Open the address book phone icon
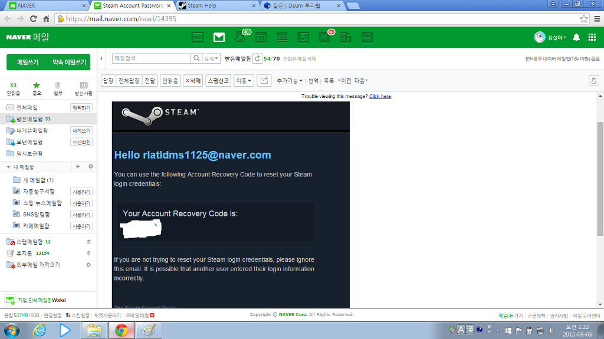Viewport: 604px width, 339px height. [x=304, y=37]
